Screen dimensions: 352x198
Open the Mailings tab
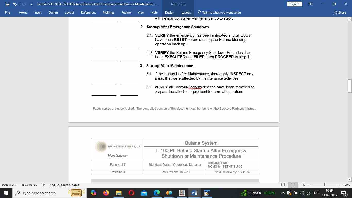pyautogui.click(x=108, y=12)
